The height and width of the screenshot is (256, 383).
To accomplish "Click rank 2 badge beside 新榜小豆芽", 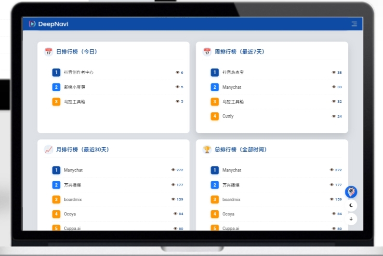I will coord(56,87).
